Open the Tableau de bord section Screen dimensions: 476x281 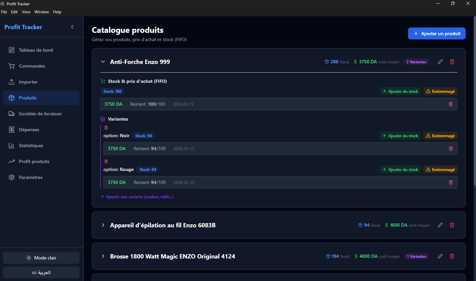click(x=35, y=50)
